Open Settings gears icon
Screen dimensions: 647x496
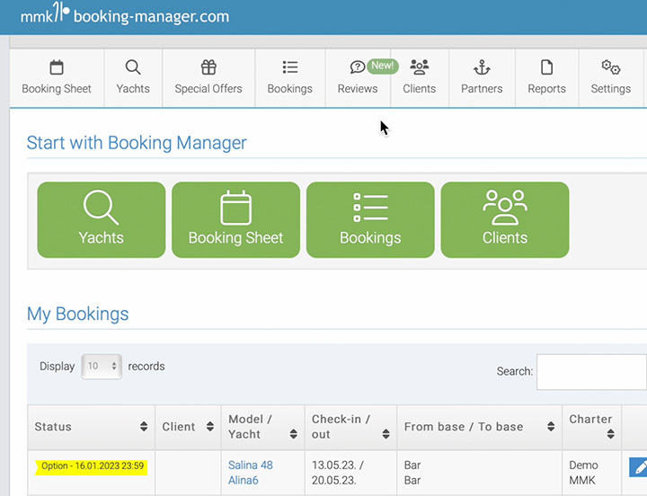(610, 68)
